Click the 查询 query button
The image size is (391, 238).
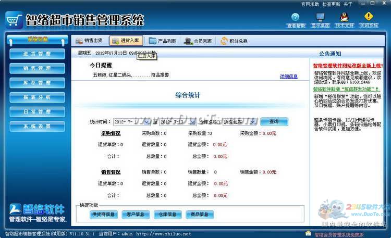274,122
